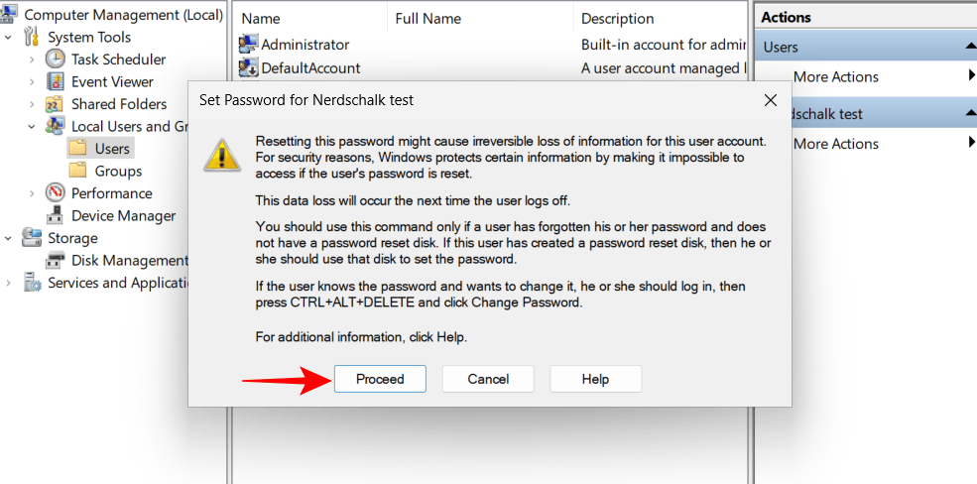This screenshot has width=977, height=484.
Task: Collapse the Storage tree node
Action: coord(9,238)
